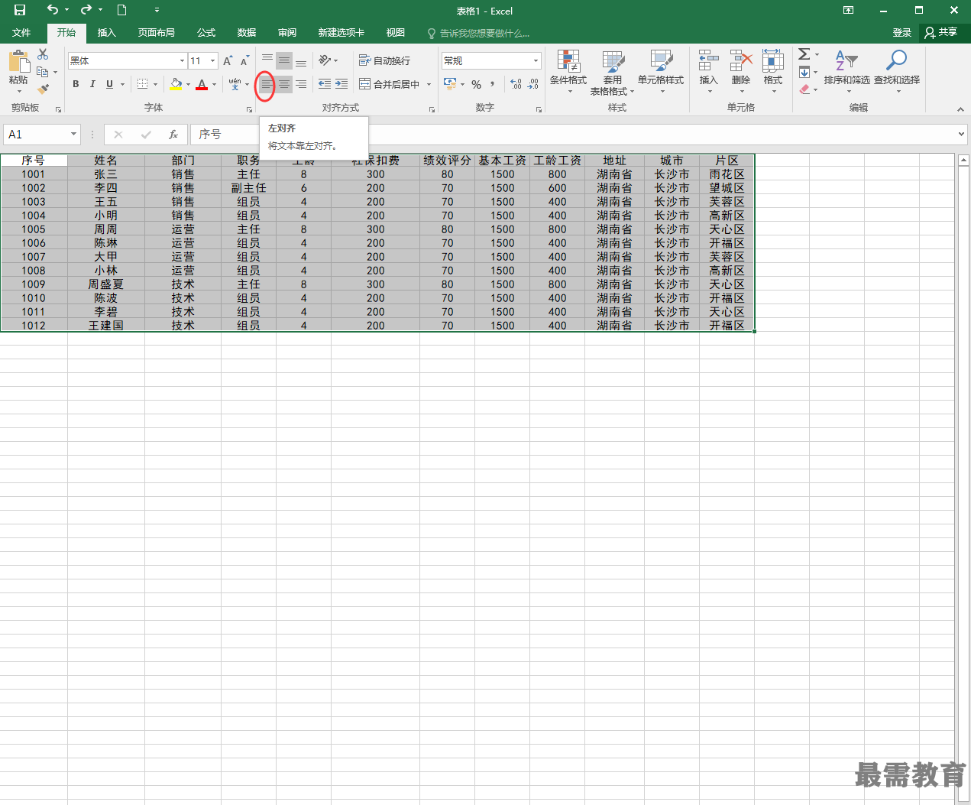The image size is (971, 805).
Task: Switch to the 审阅 ribbon tab
Action: 287,33
